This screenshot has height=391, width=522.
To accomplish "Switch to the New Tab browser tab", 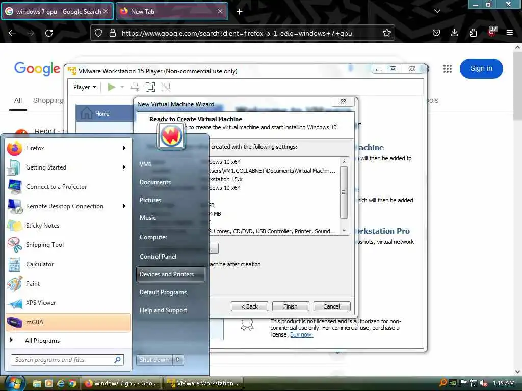I will (x=172, y=12).
